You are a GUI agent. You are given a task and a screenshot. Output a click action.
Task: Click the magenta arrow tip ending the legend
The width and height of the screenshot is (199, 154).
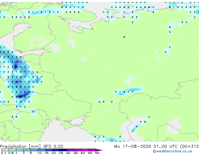pyautogui.click(x=99, y=150)
